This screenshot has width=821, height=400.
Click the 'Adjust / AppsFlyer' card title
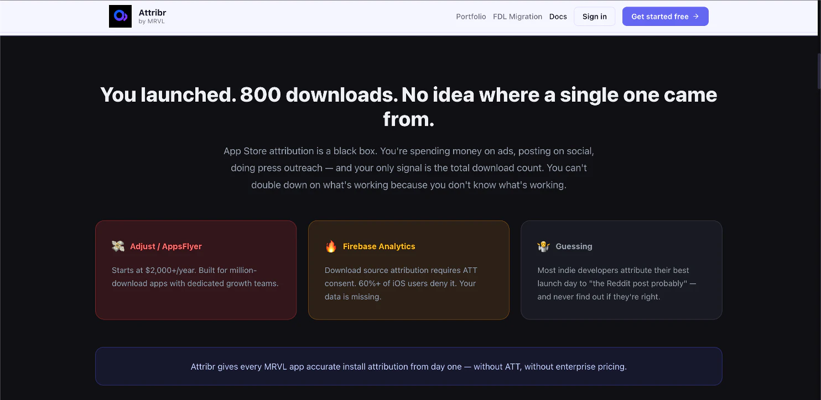point(166,246)
